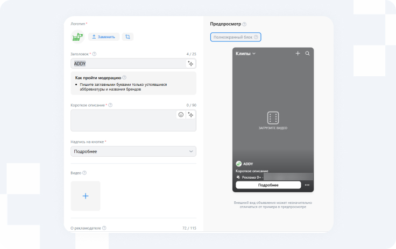This screenshot has height=249, width=396.
Task: Click the AI sparkle icon in Заголовок field
Action: click(190, 63)
